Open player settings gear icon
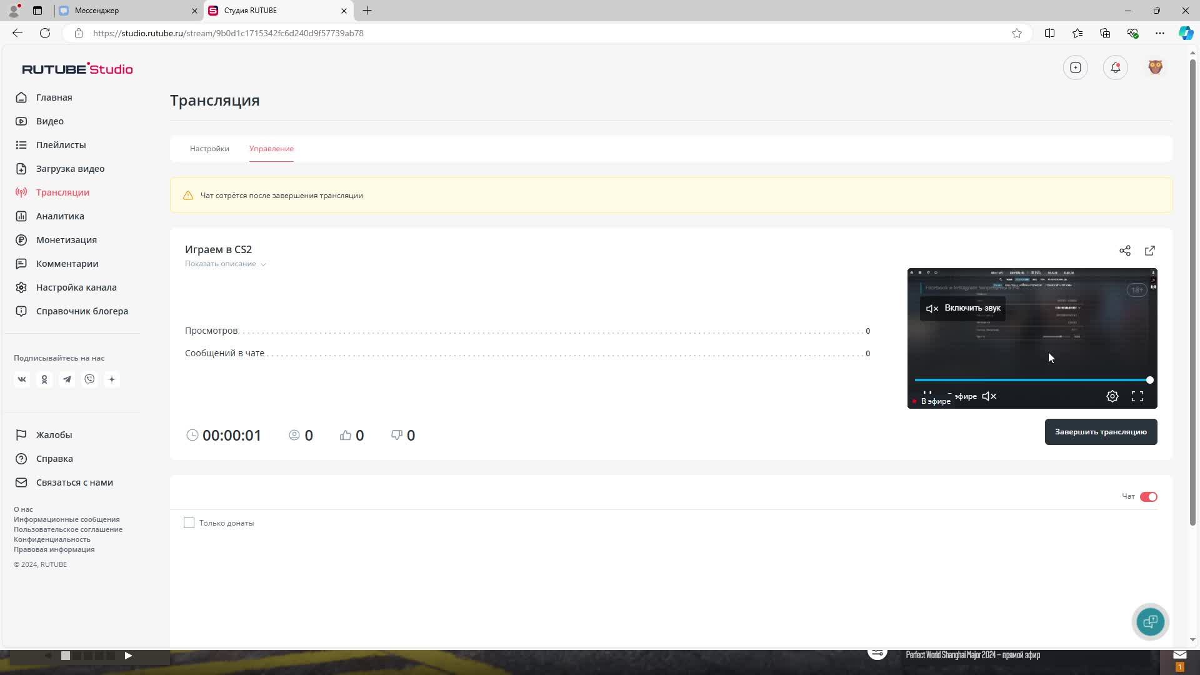The image size is (1200, 675). click(x=1112, y=396)
